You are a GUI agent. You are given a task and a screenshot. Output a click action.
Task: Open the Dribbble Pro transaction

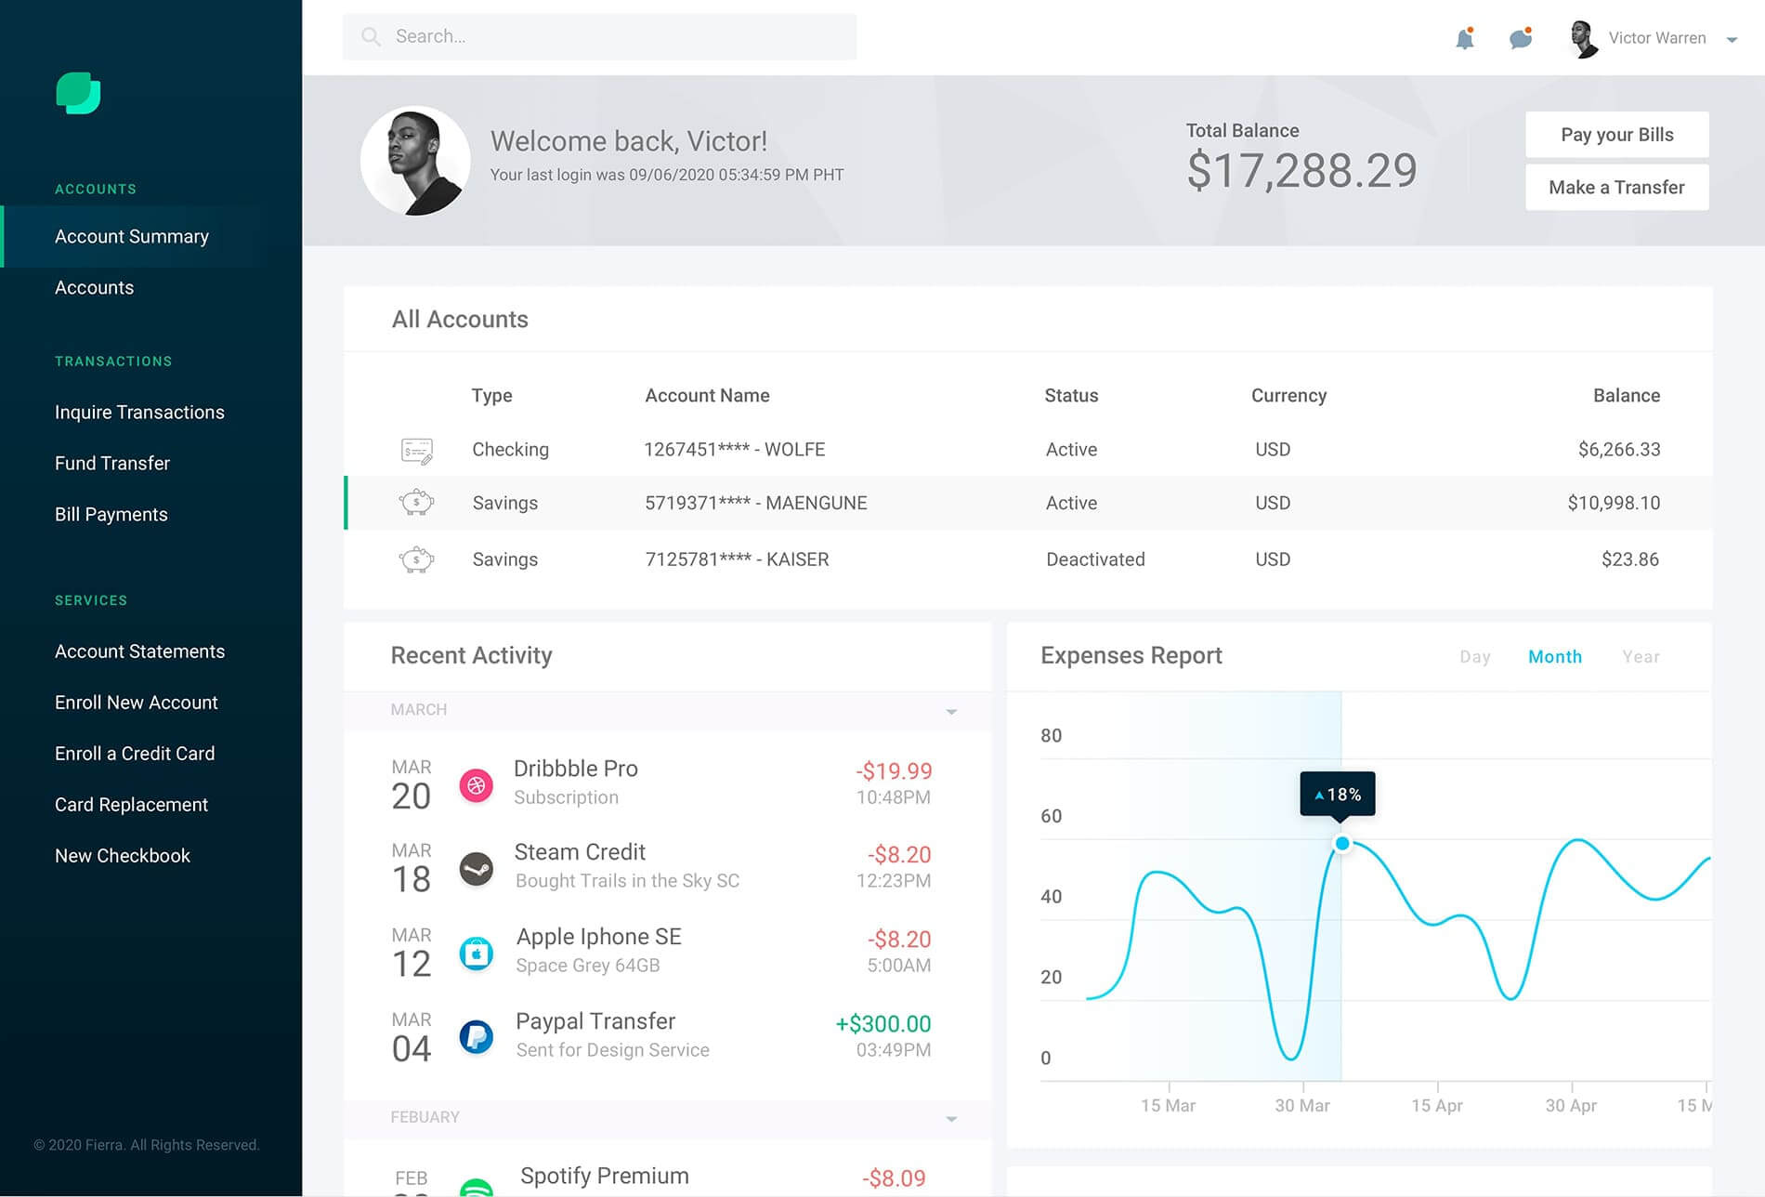coord(667,783)
